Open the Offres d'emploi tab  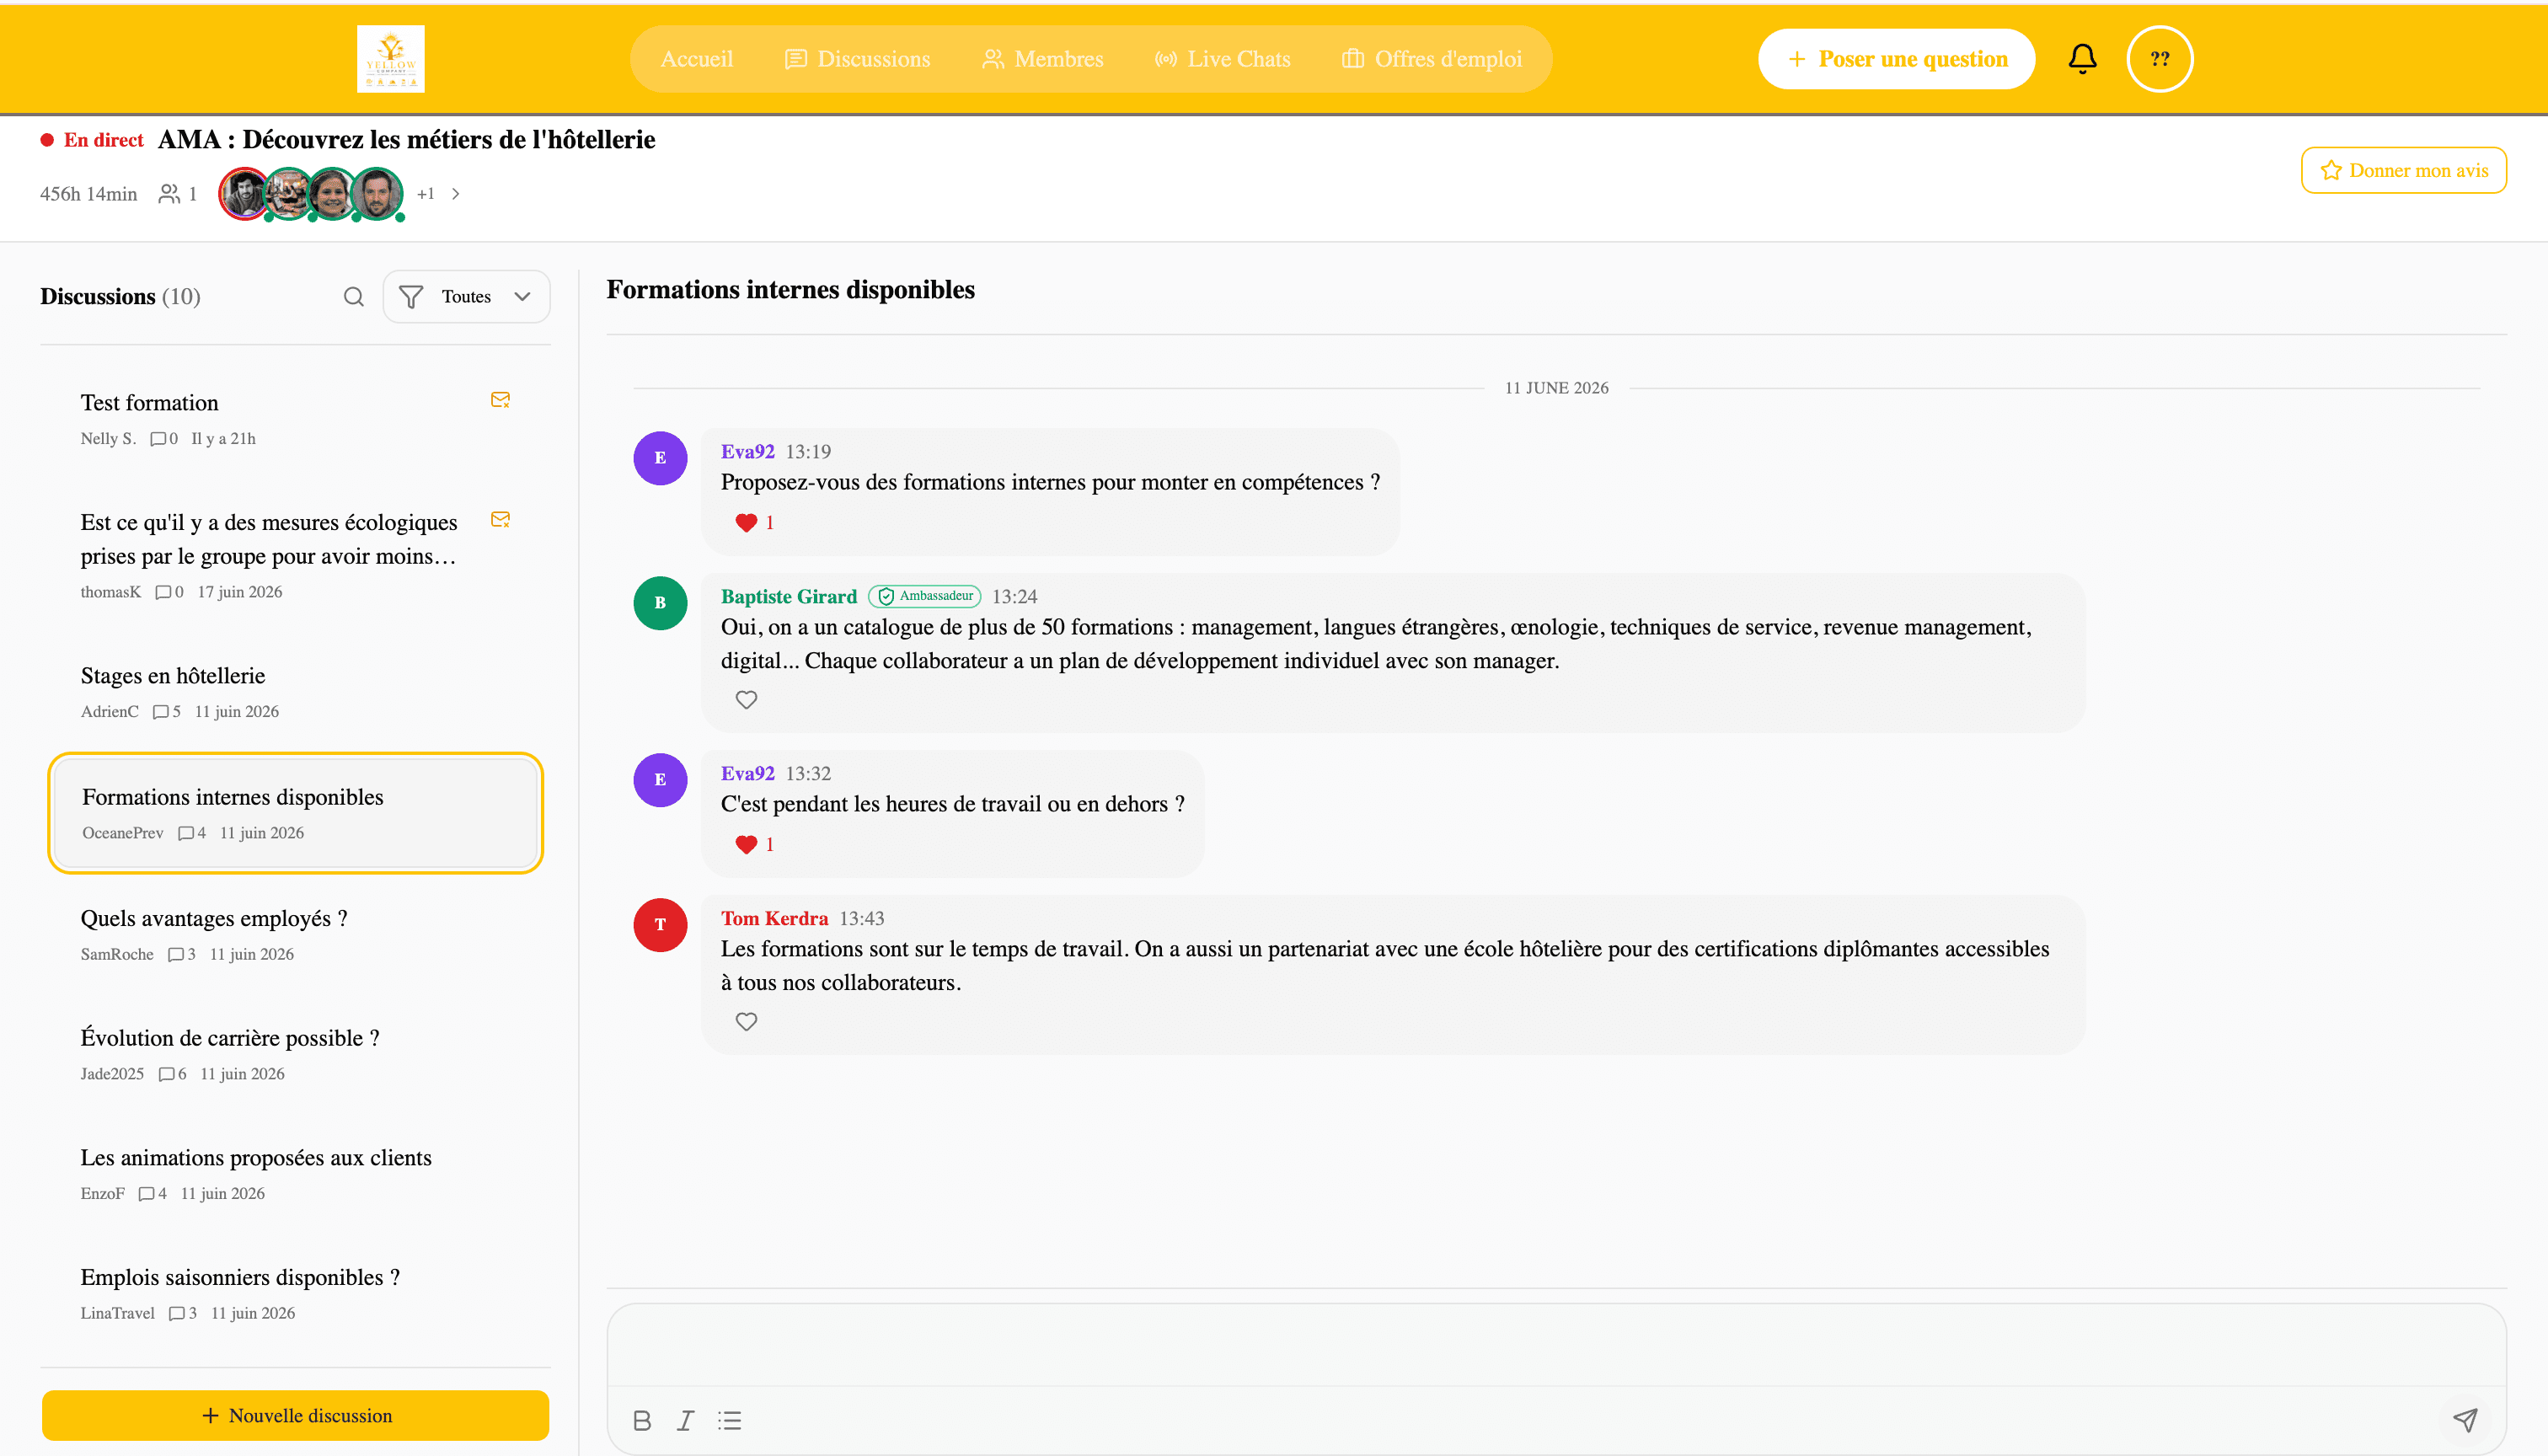pos(1431,59)
